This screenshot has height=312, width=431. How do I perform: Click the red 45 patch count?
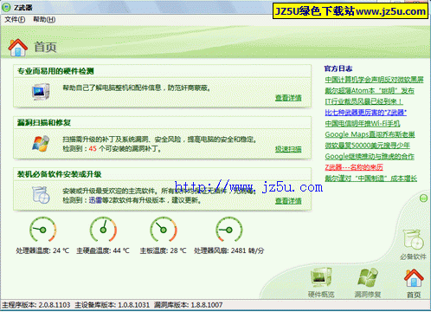(93, 148)
